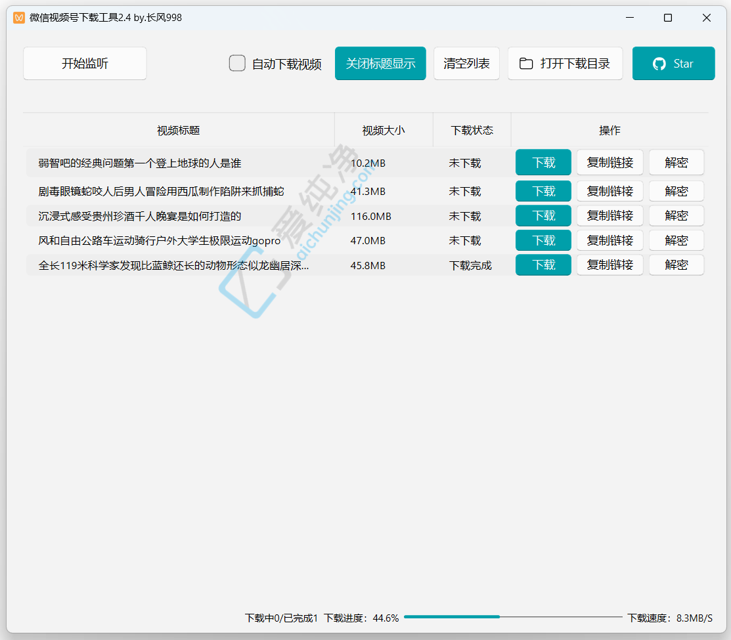Viewport: 731px width, 640px height.
Task: Minimize the download tool window
Action: click(629, 18)
